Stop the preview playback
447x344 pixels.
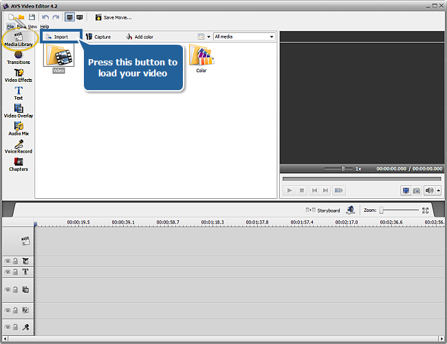302,191
